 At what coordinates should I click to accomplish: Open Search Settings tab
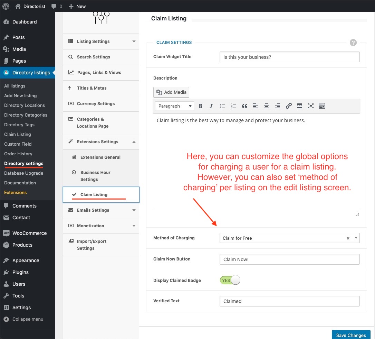[x=101, y=57]
